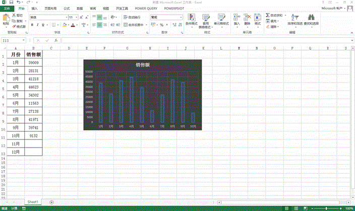Click the zoom slider in status bar

[327, 208]
